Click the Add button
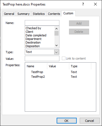This screenshot has width=102, height=126. point(79,23)
